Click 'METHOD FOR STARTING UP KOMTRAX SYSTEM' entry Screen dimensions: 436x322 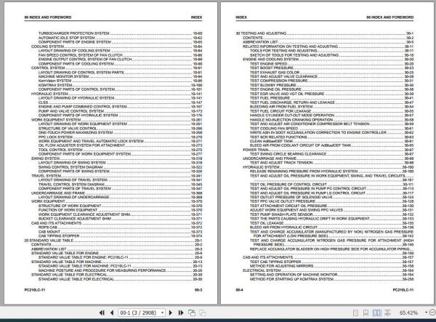291,279
